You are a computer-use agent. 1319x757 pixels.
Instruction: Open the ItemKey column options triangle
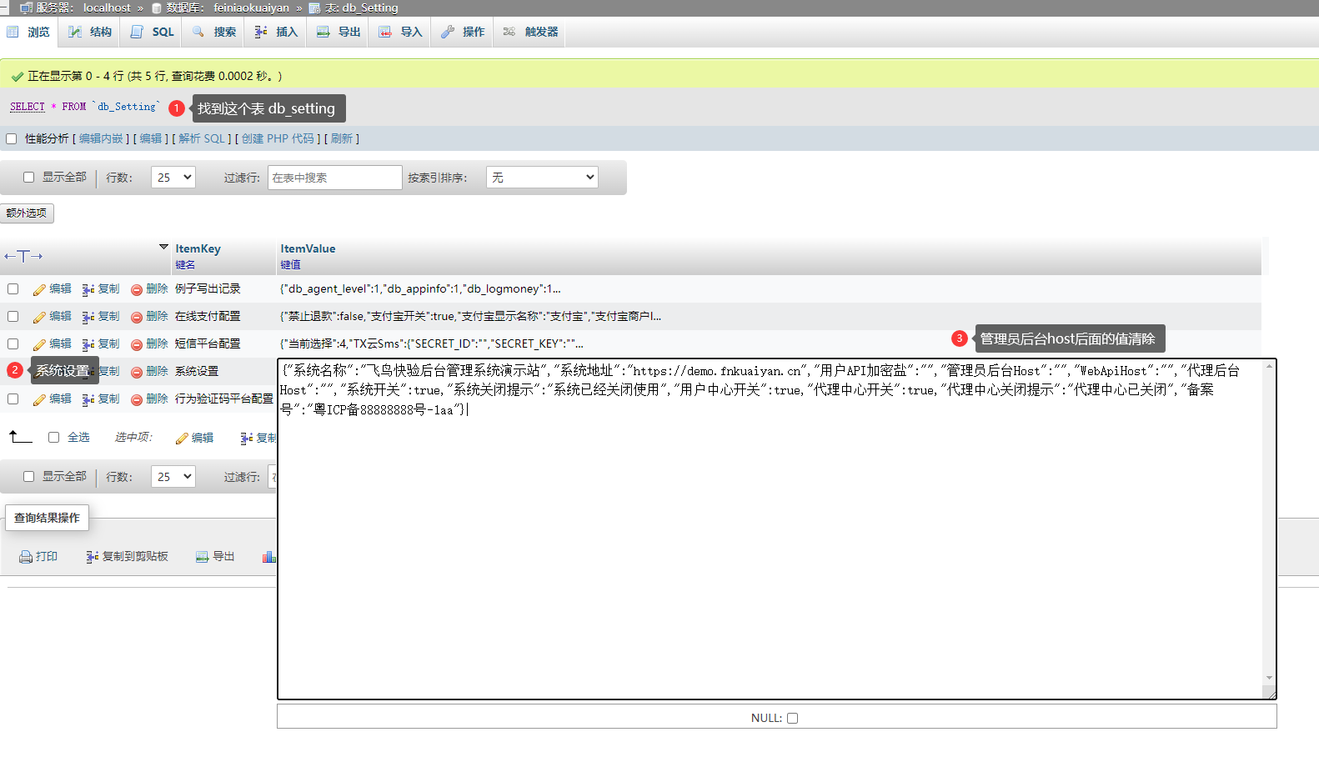point(163,248)
